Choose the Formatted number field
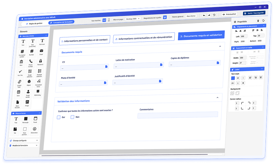The height and width of the screenshot is (165, 273). click(x=22, y=53)
